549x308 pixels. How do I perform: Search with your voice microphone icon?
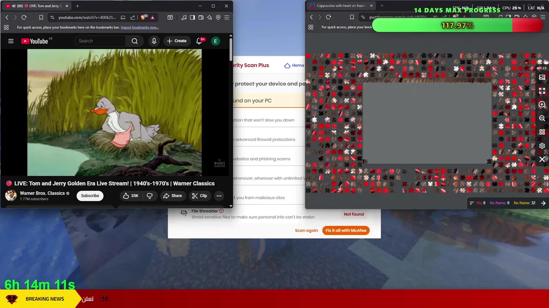[154, 41]
